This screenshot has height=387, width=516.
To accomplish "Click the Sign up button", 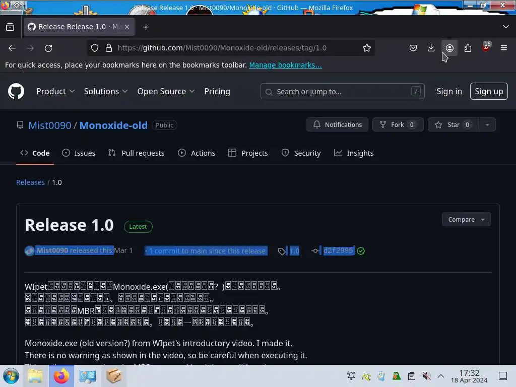I will [489, 92].
